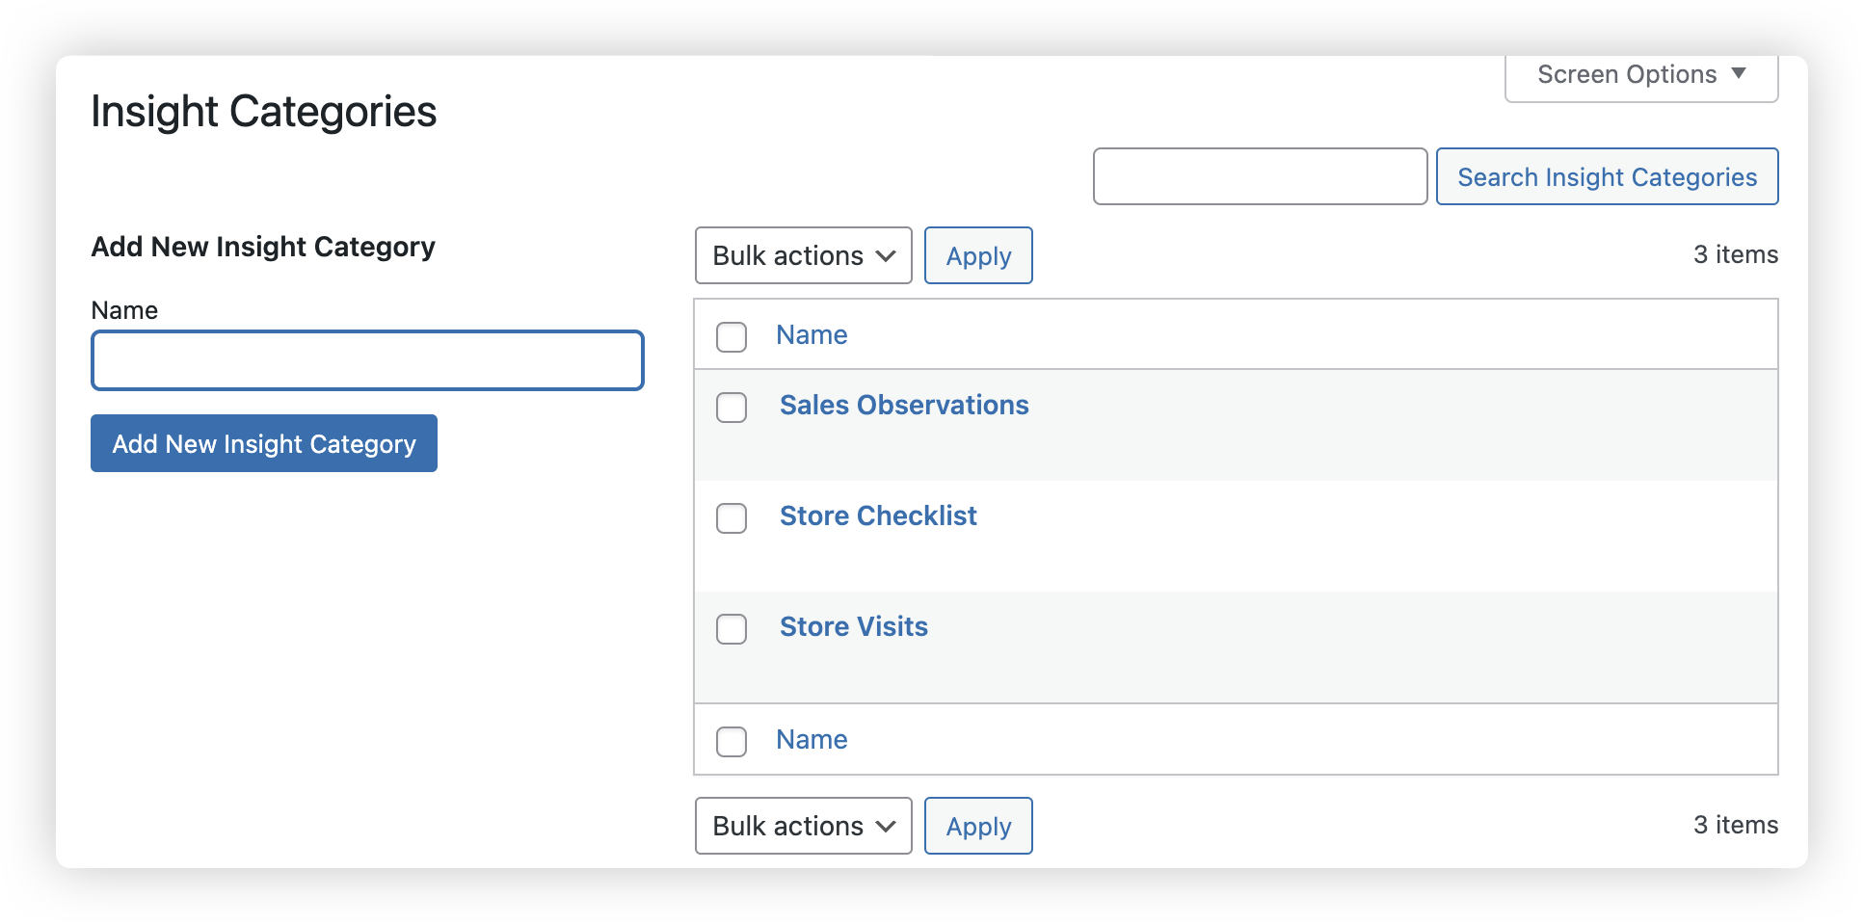Check the Sales Observations checkbox
Screen dimensions: 1864x924
tap(732, 408)
